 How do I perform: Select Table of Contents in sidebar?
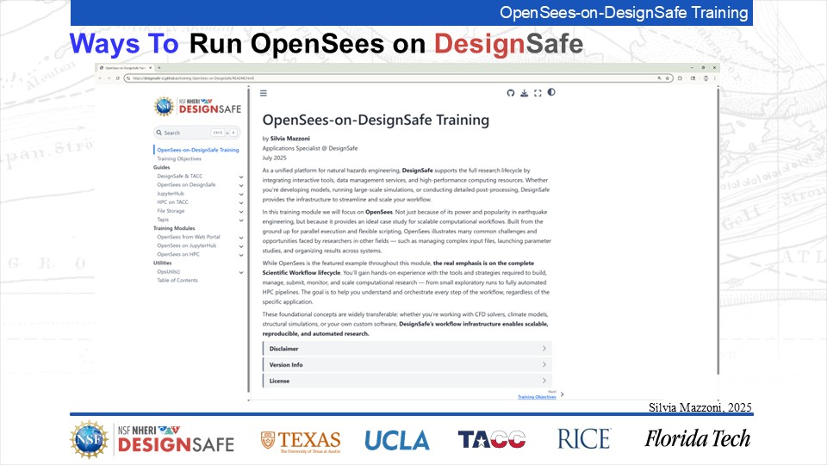(x=177, y=280)
